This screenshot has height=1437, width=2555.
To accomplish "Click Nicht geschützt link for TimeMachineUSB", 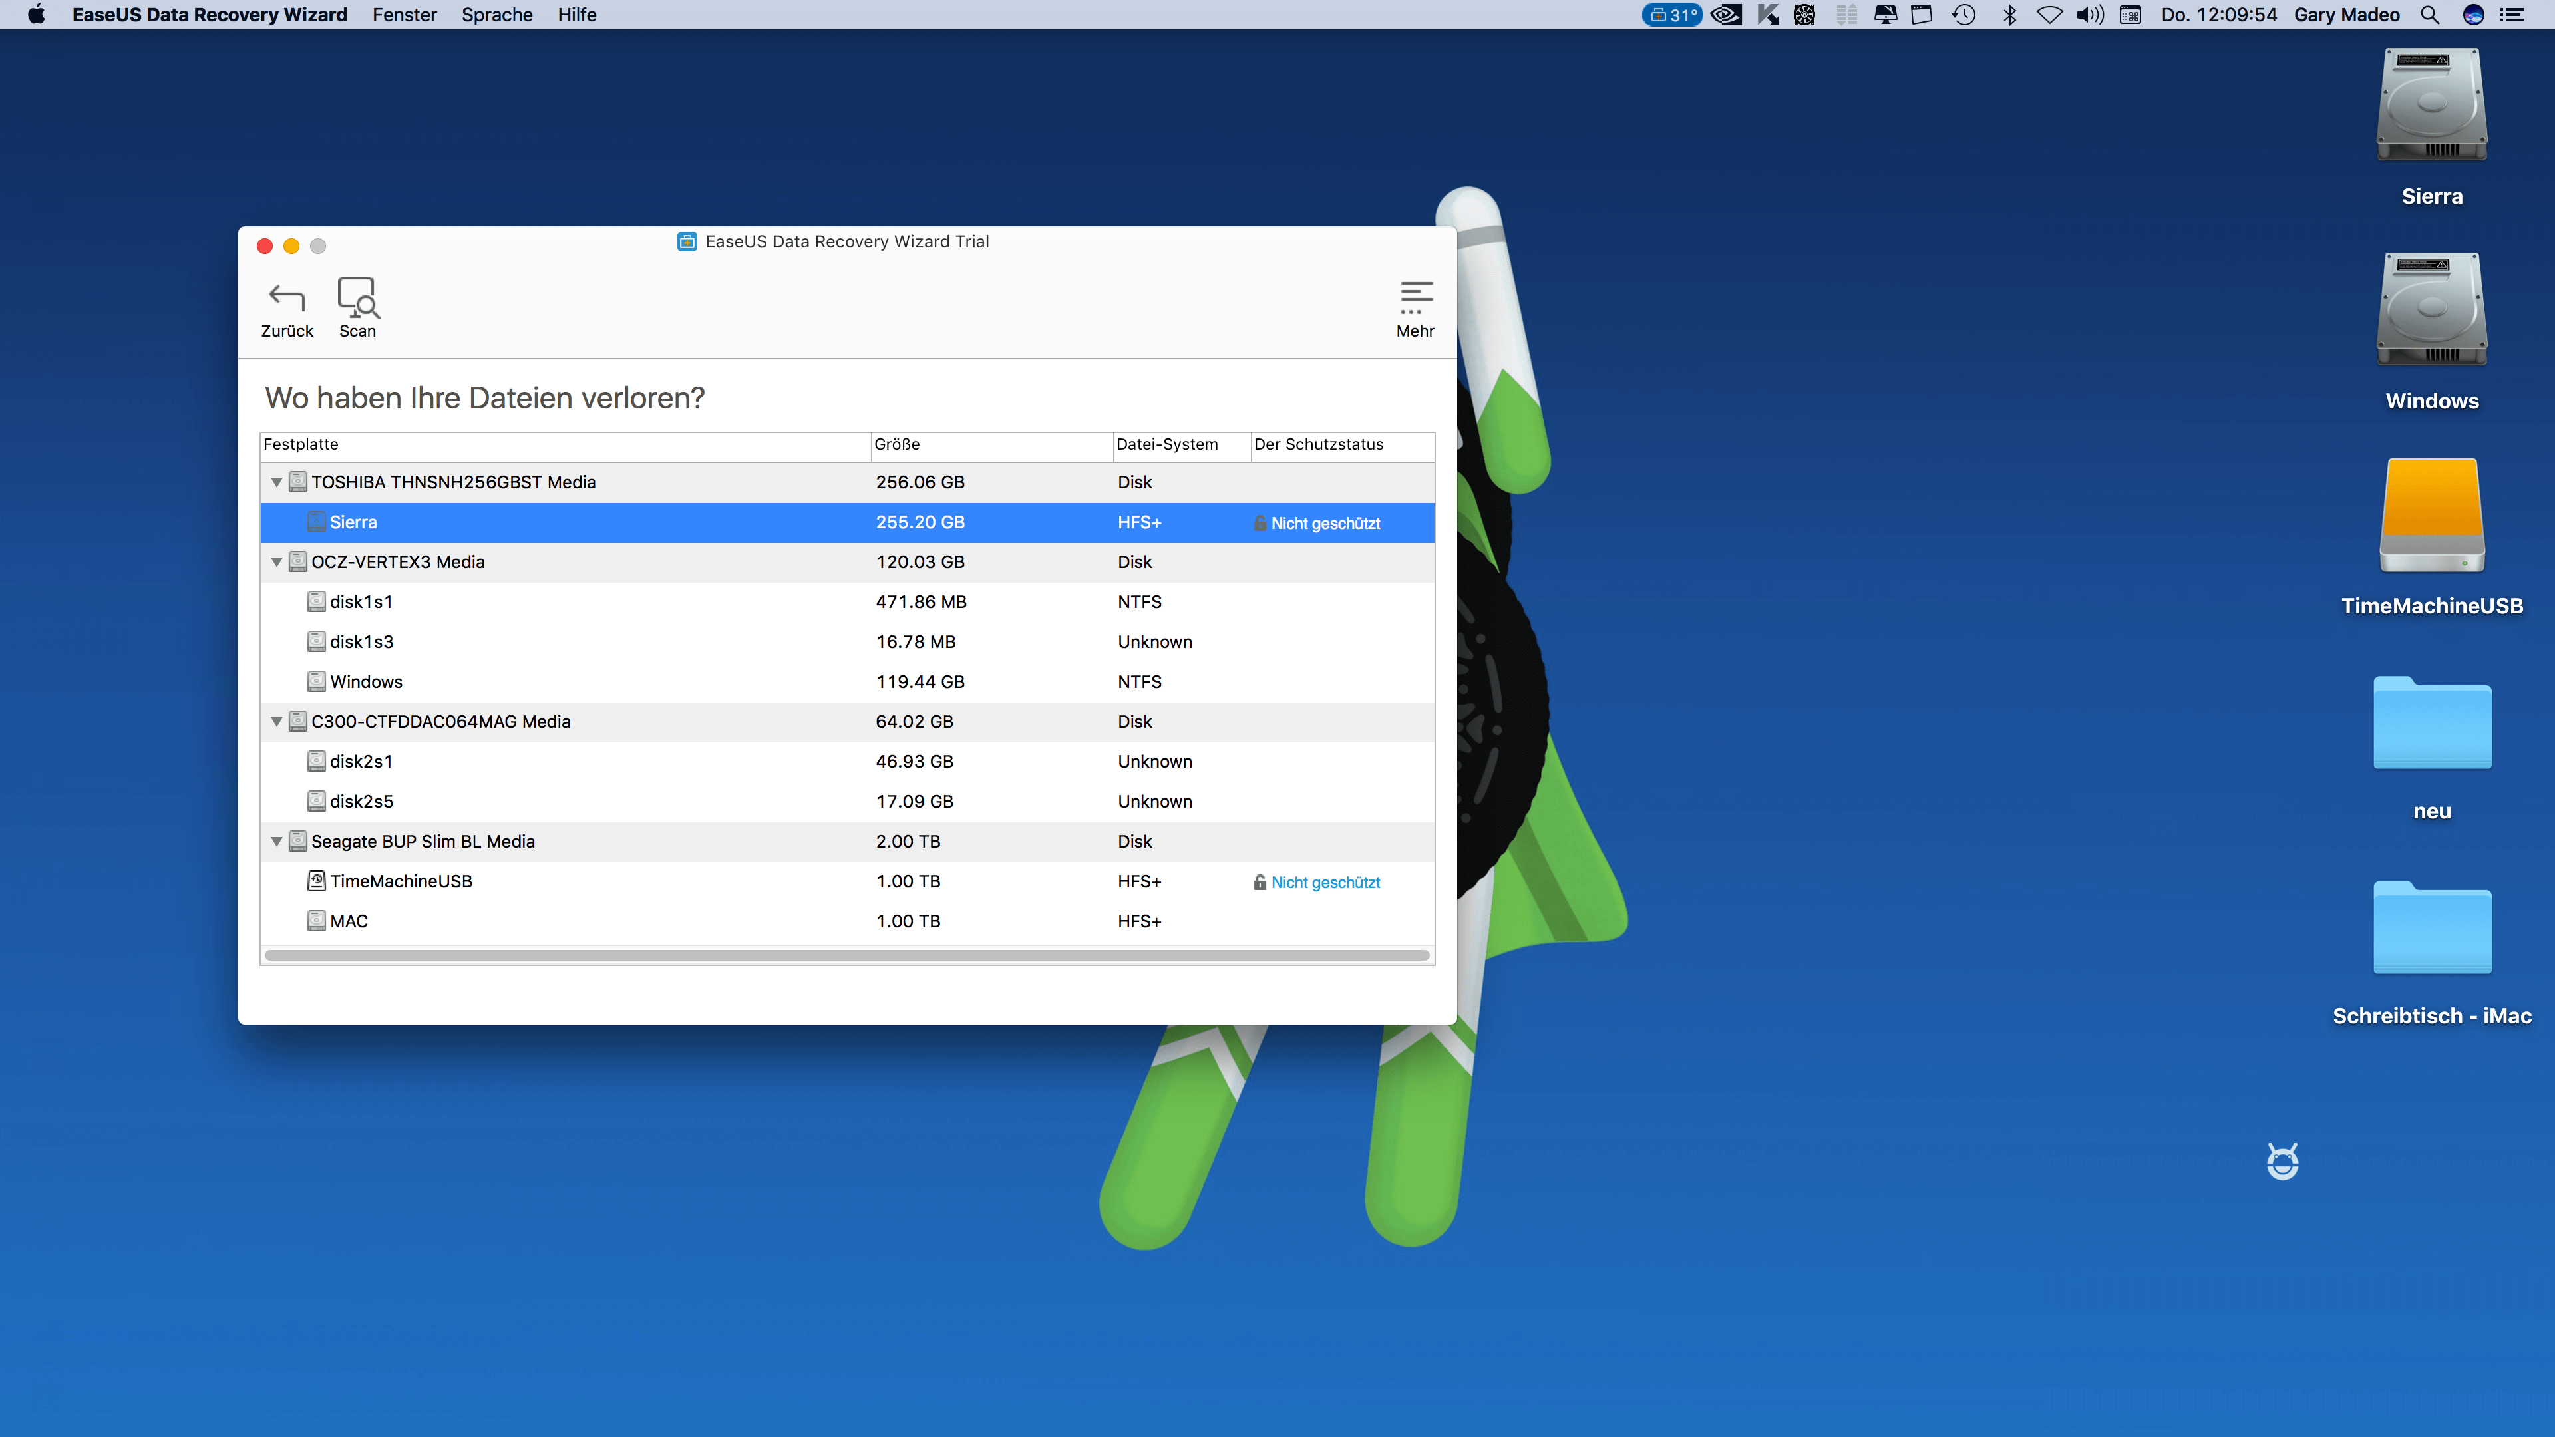I will pyautogui.click(x=1325, y=883).
